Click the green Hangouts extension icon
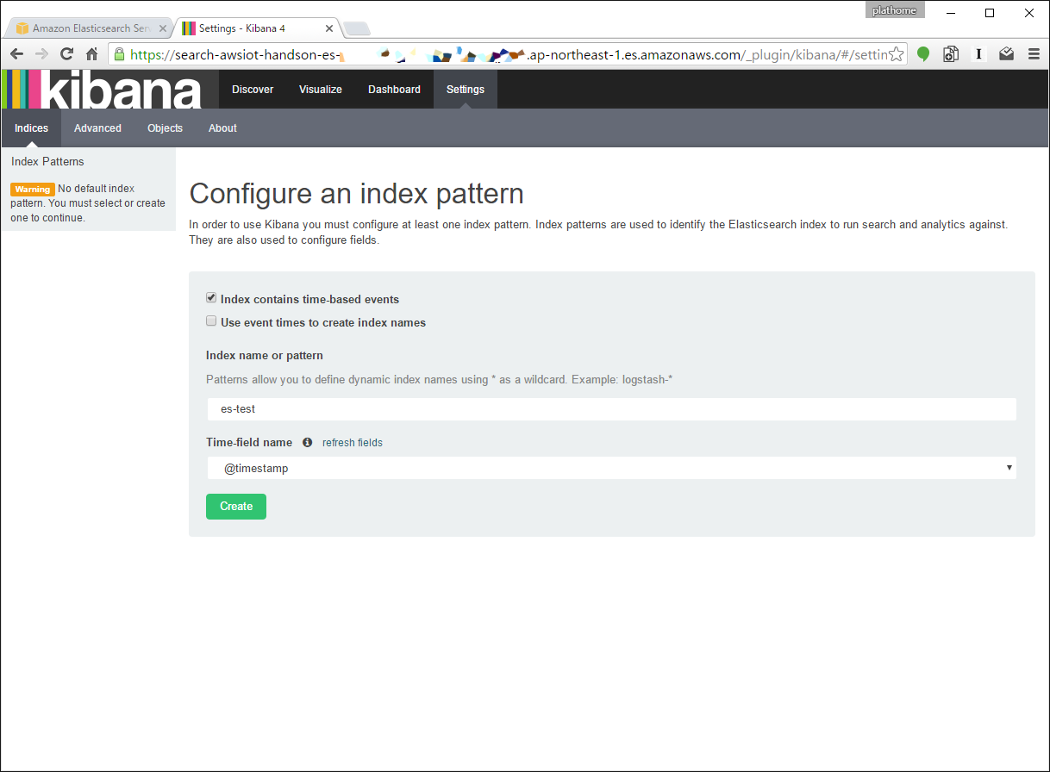This screenshot has height=772, width=1050. click(x=923, y=54)
